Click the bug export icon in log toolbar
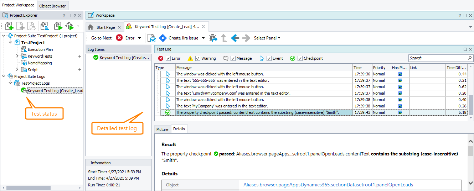The image size is (474, 191). (x=213, y=38)
